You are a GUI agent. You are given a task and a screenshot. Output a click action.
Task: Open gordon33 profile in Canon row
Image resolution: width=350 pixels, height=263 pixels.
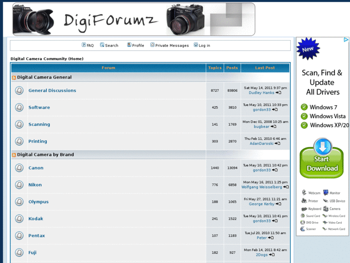click(x=261, y=170)
